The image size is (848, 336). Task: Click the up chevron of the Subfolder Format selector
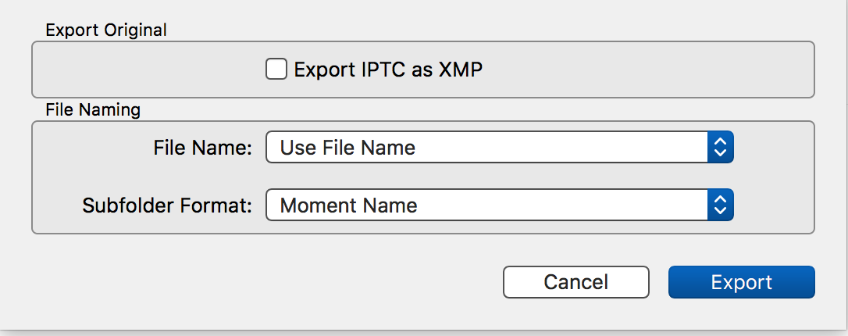tap(721, 200)
